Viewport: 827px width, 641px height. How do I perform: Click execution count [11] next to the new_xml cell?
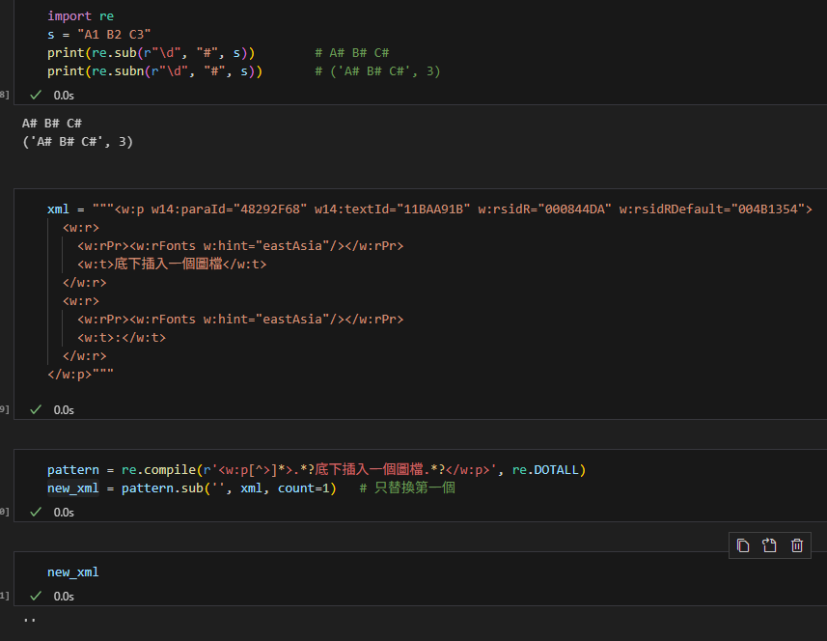(x=4, y=596)
